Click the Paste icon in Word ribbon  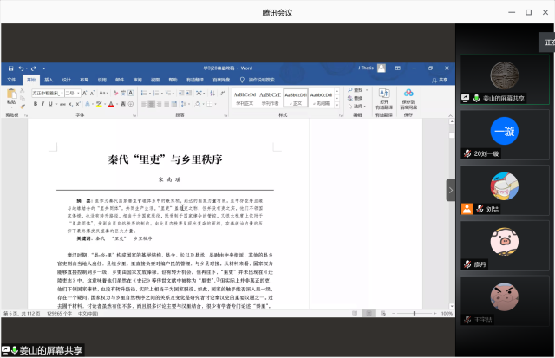pos(11,97)
